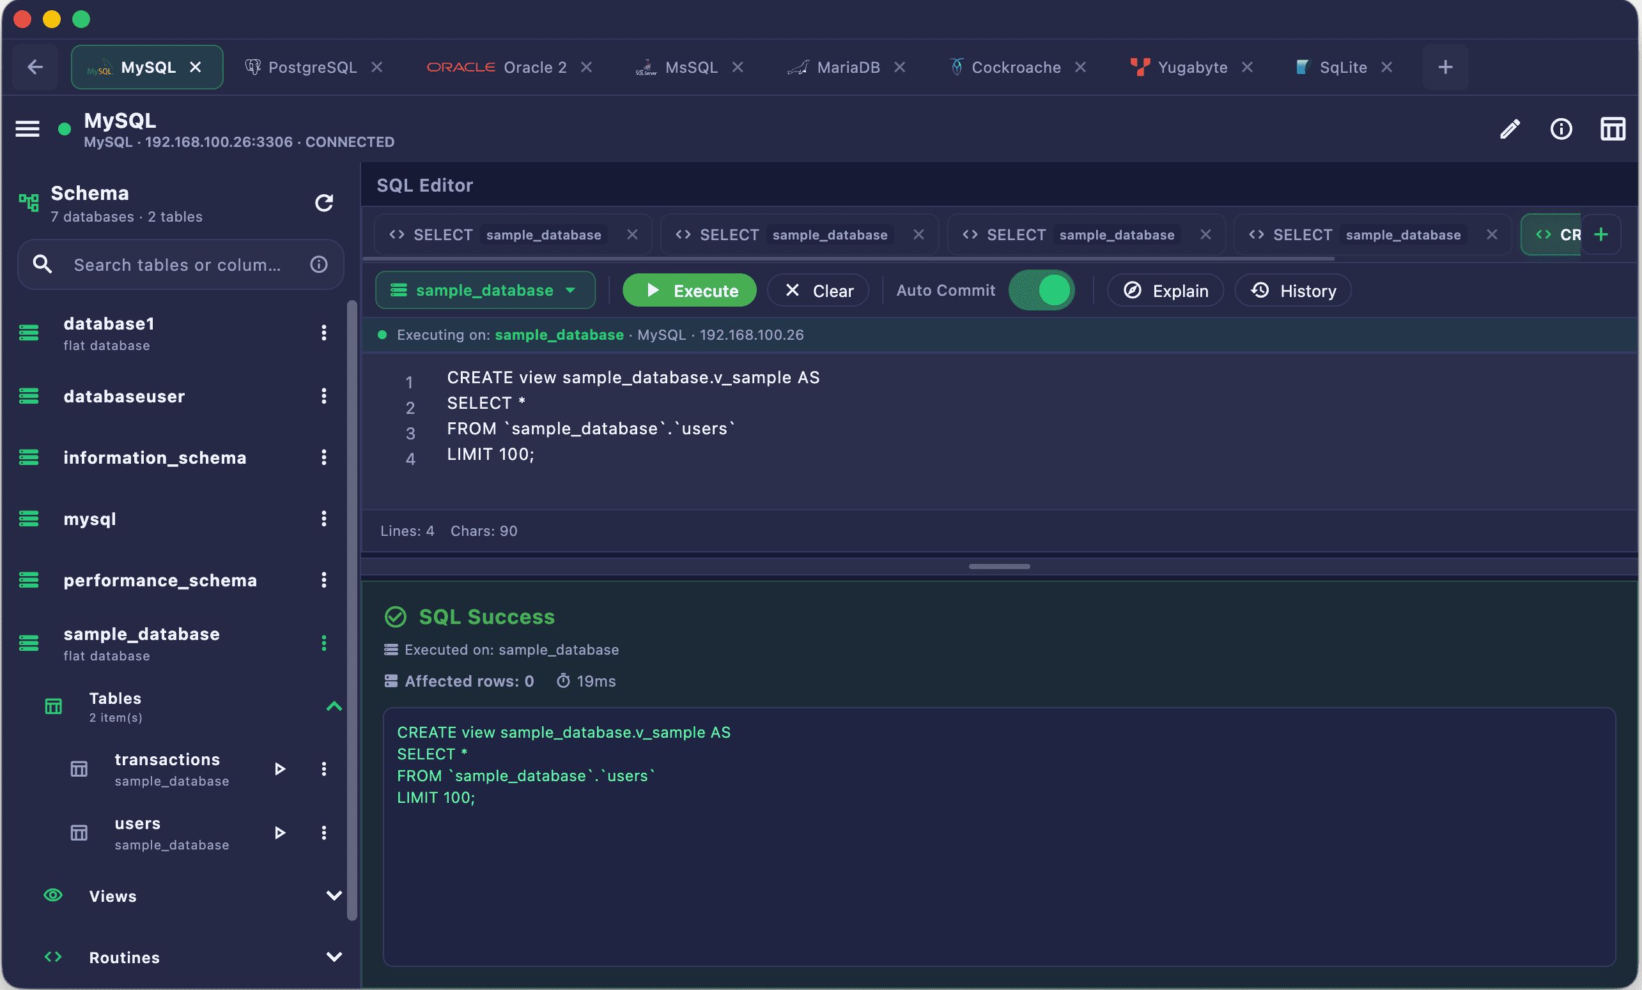
Task: Add a new SQL editor tab
Action: click(1600, 234)
